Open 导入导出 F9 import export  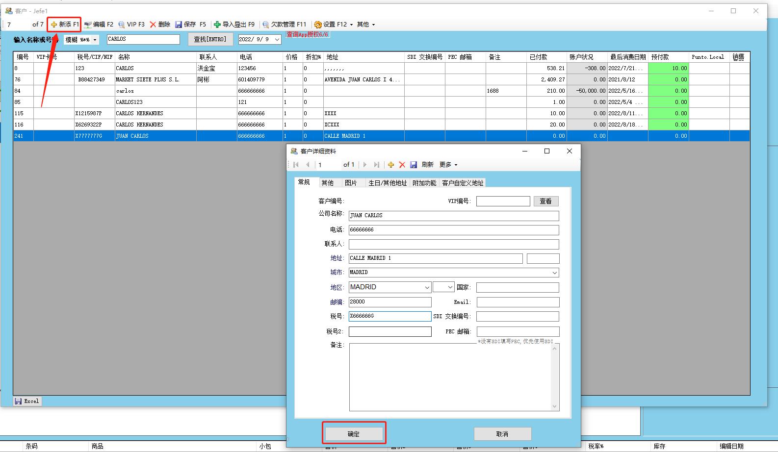(234, 25)
